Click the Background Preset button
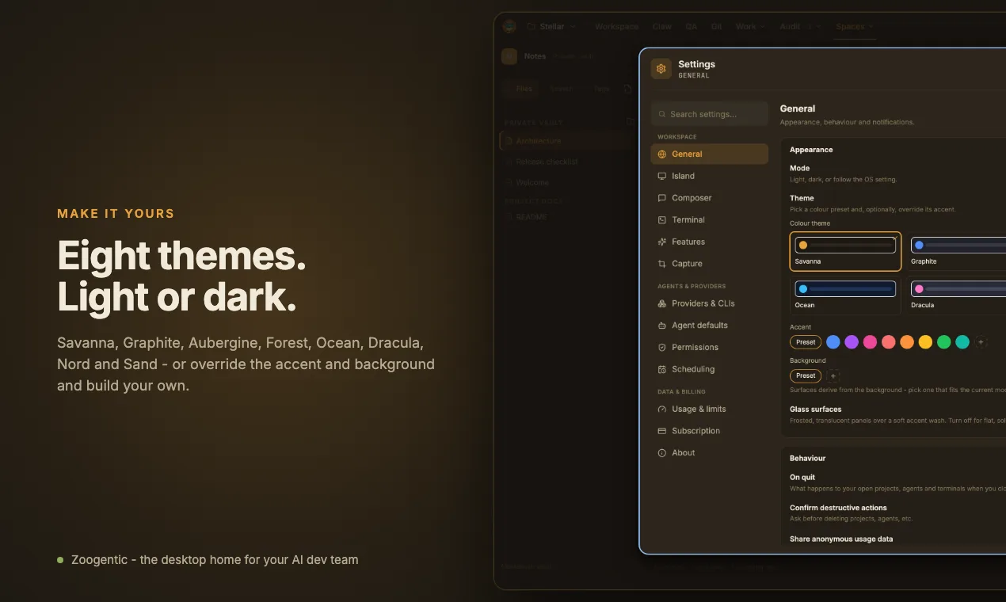The width and height of the screenshot is (1006, 602). tap(806, 375)
